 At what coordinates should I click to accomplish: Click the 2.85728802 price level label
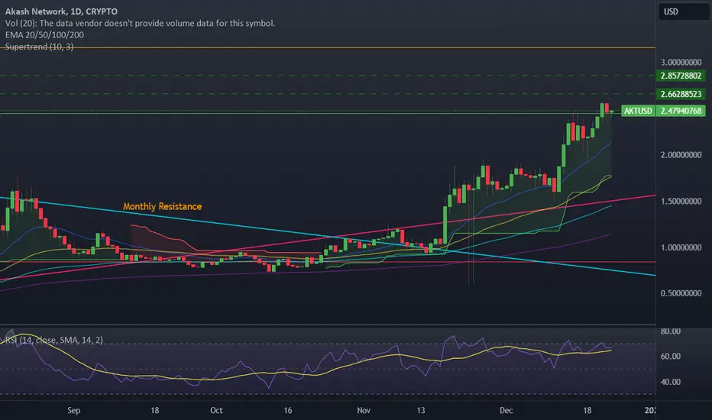(x=681, y=76)
